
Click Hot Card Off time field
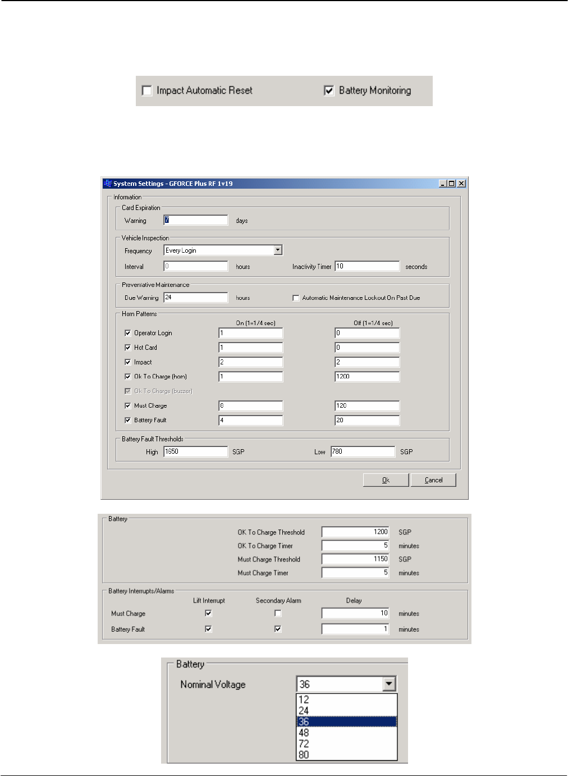pyautogui.click(x=367, y=348)
